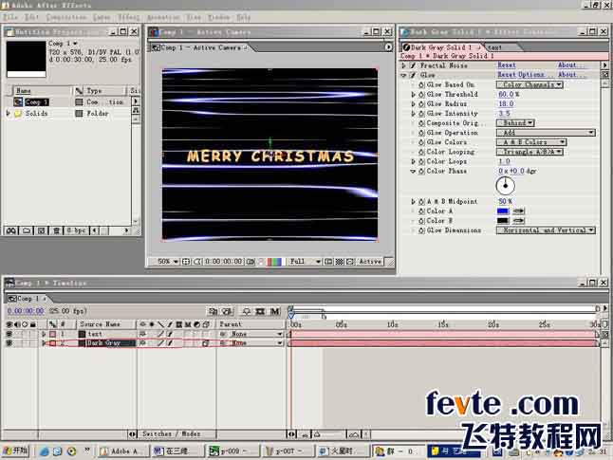Click the Color B black swatch
Screen dimensions: 613x460
503,221
